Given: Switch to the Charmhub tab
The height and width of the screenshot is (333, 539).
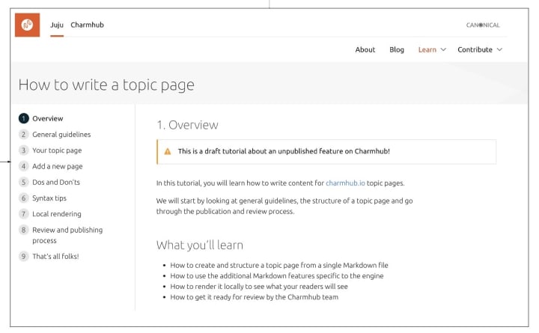Looking at the screenshot, I should pos(87,25).
